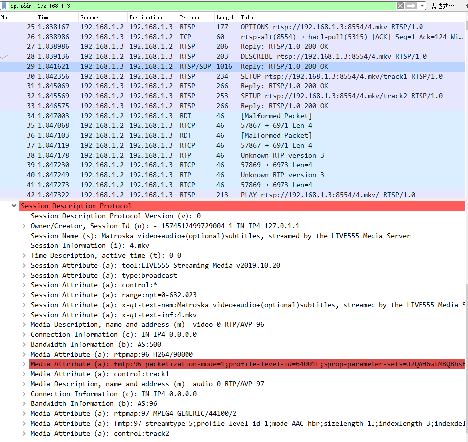Click the filter bookmark icon
The image size is (468, 442).
pyautogui.click(x=4, y=6)
